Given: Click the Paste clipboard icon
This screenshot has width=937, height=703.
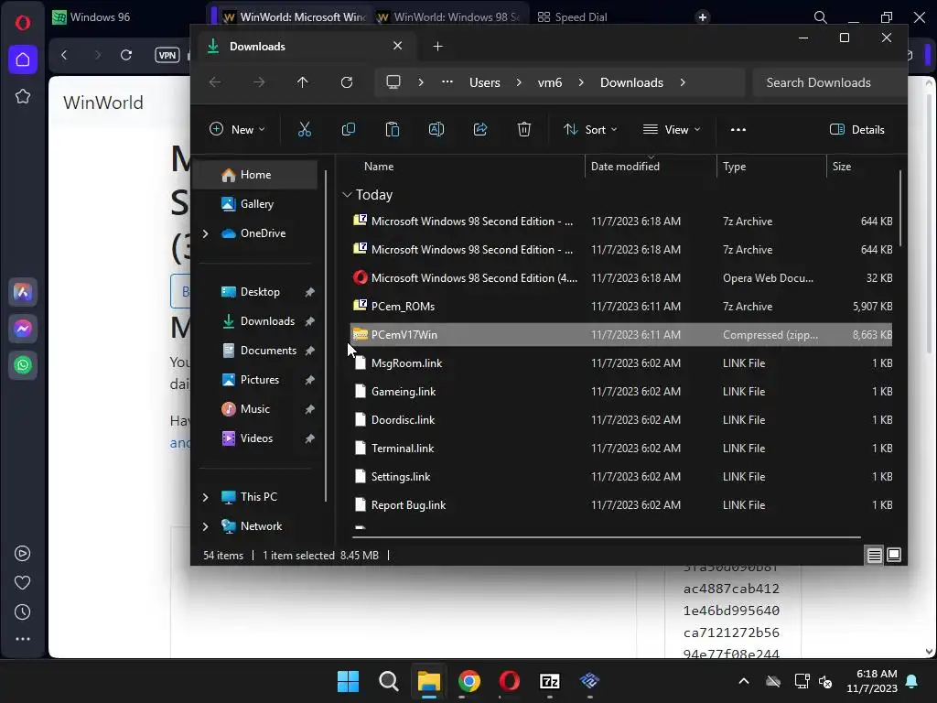Looking at the screenshot, I should (392, 129).
